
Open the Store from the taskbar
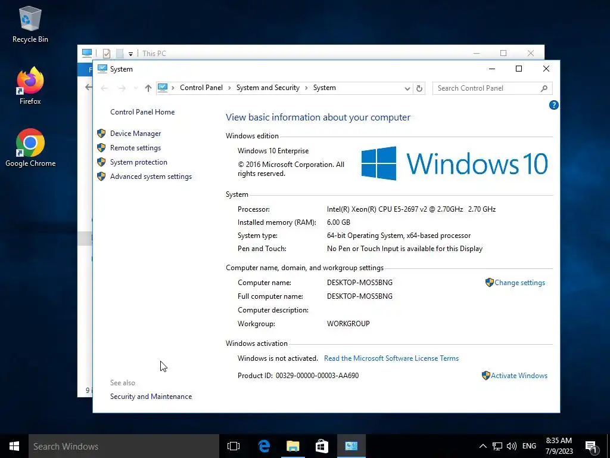tap(322, 446)
